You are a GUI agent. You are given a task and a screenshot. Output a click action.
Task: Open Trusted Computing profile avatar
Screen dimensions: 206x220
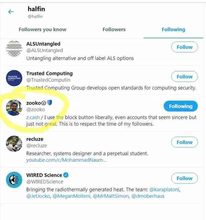pos(14,78)
